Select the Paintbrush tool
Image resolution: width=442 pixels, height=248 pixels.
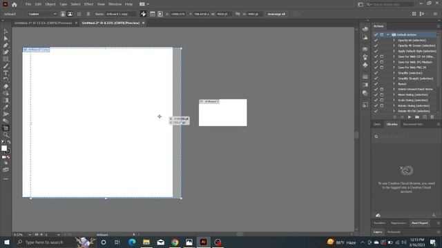click(6, 66)
